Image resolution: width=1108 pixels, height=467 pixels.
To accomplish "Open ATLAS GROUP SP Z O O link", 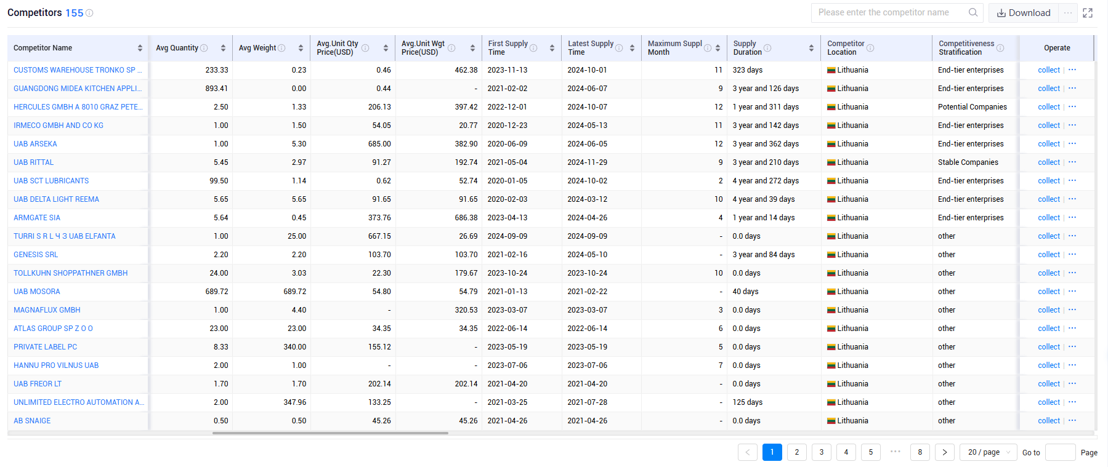I will 53,329.
